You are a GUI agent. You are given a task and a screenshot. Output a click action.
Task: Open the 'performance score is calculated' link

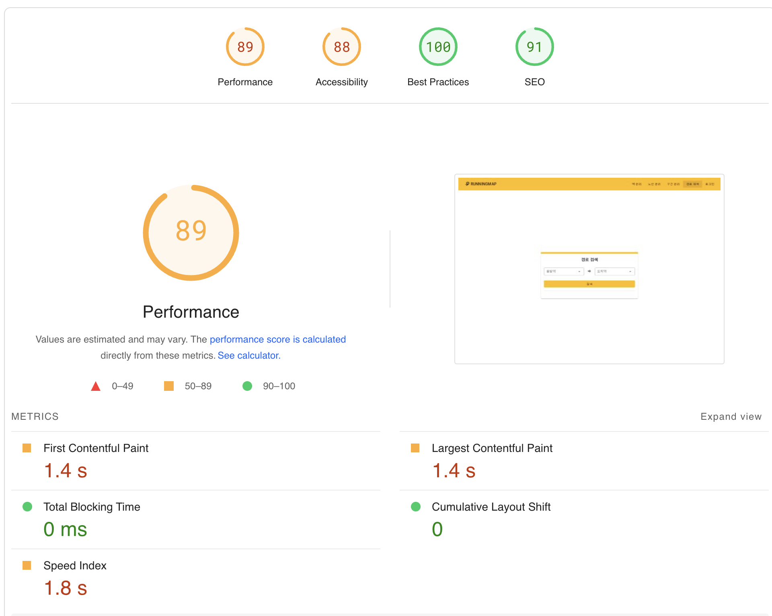coord(277,339)
